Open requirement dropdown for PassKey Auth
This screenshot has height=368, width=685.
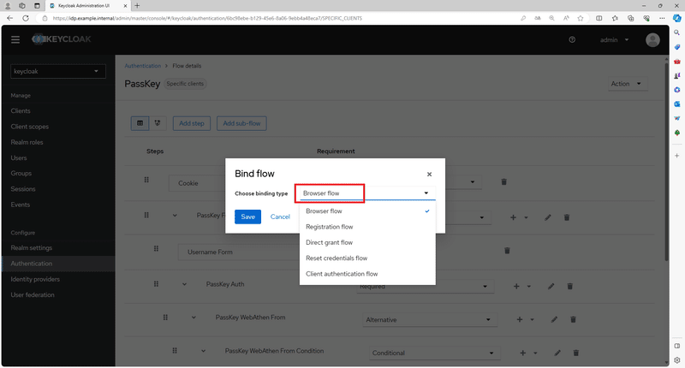pos(425,287)
